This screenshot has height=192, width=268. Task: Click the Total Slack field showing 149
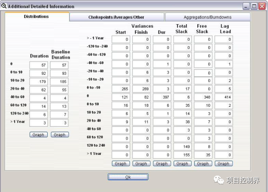[183, 147]
